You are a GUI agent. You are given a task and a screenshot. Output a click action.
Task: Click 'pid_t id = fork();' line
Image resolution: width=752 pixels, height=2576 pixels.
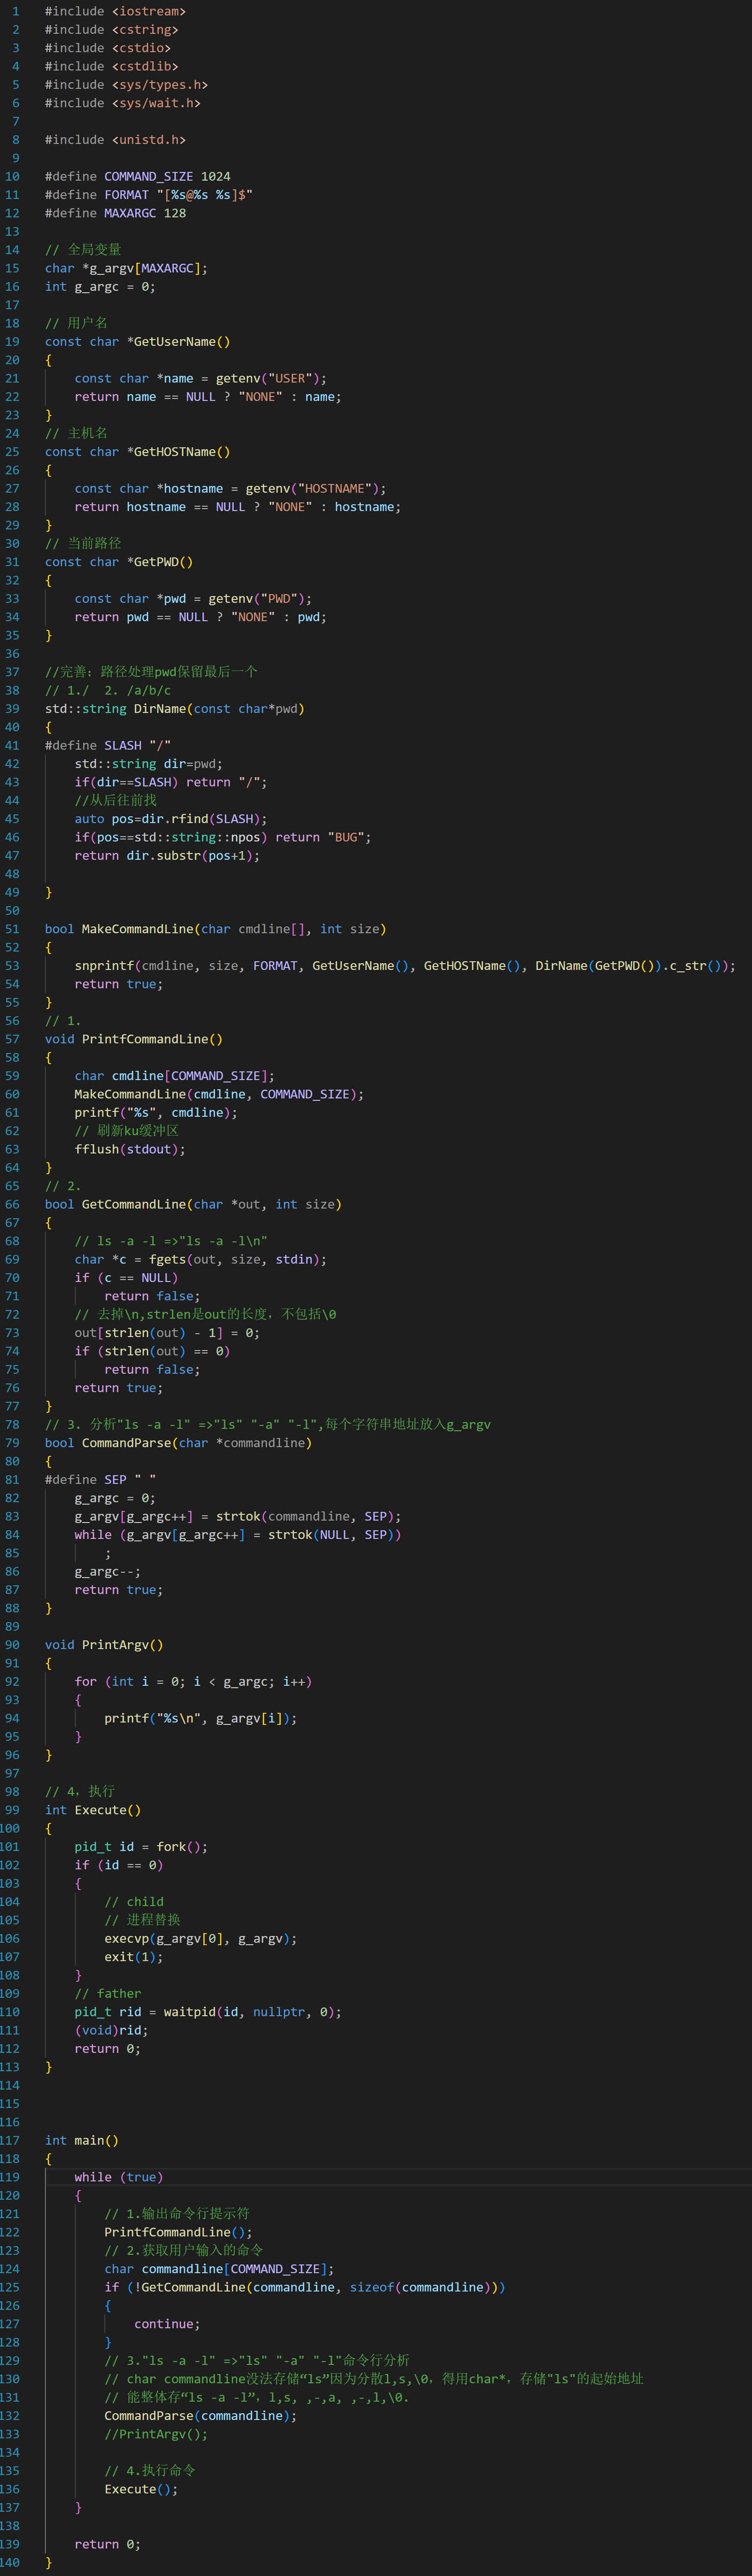click(141, 1846)
